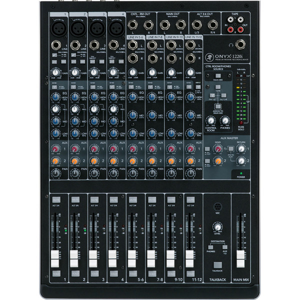Click the channel 3 EQ LOW knob
The width and height of the screenshot is (300, 300).
(94, 133)
